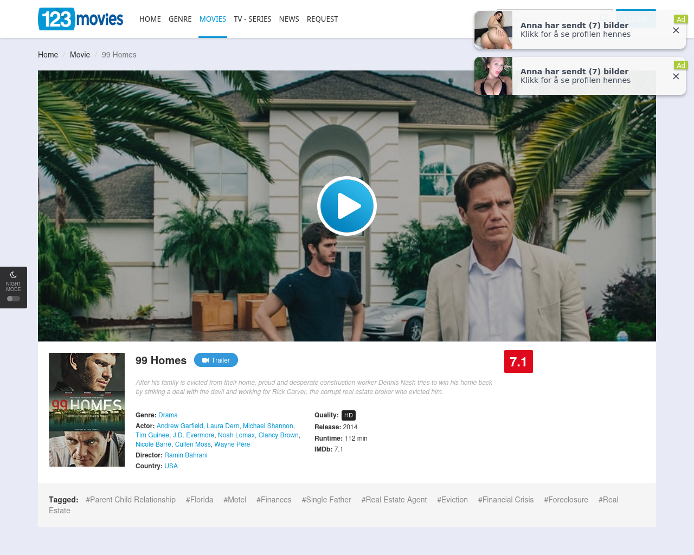The image size is (694, 555).
Task: Click the first ad's green Ad label
Action: point(681,19)
